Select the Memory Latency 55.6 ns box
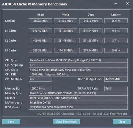The width and height of the screenshot is (133, 128). (x=116, y=21)
